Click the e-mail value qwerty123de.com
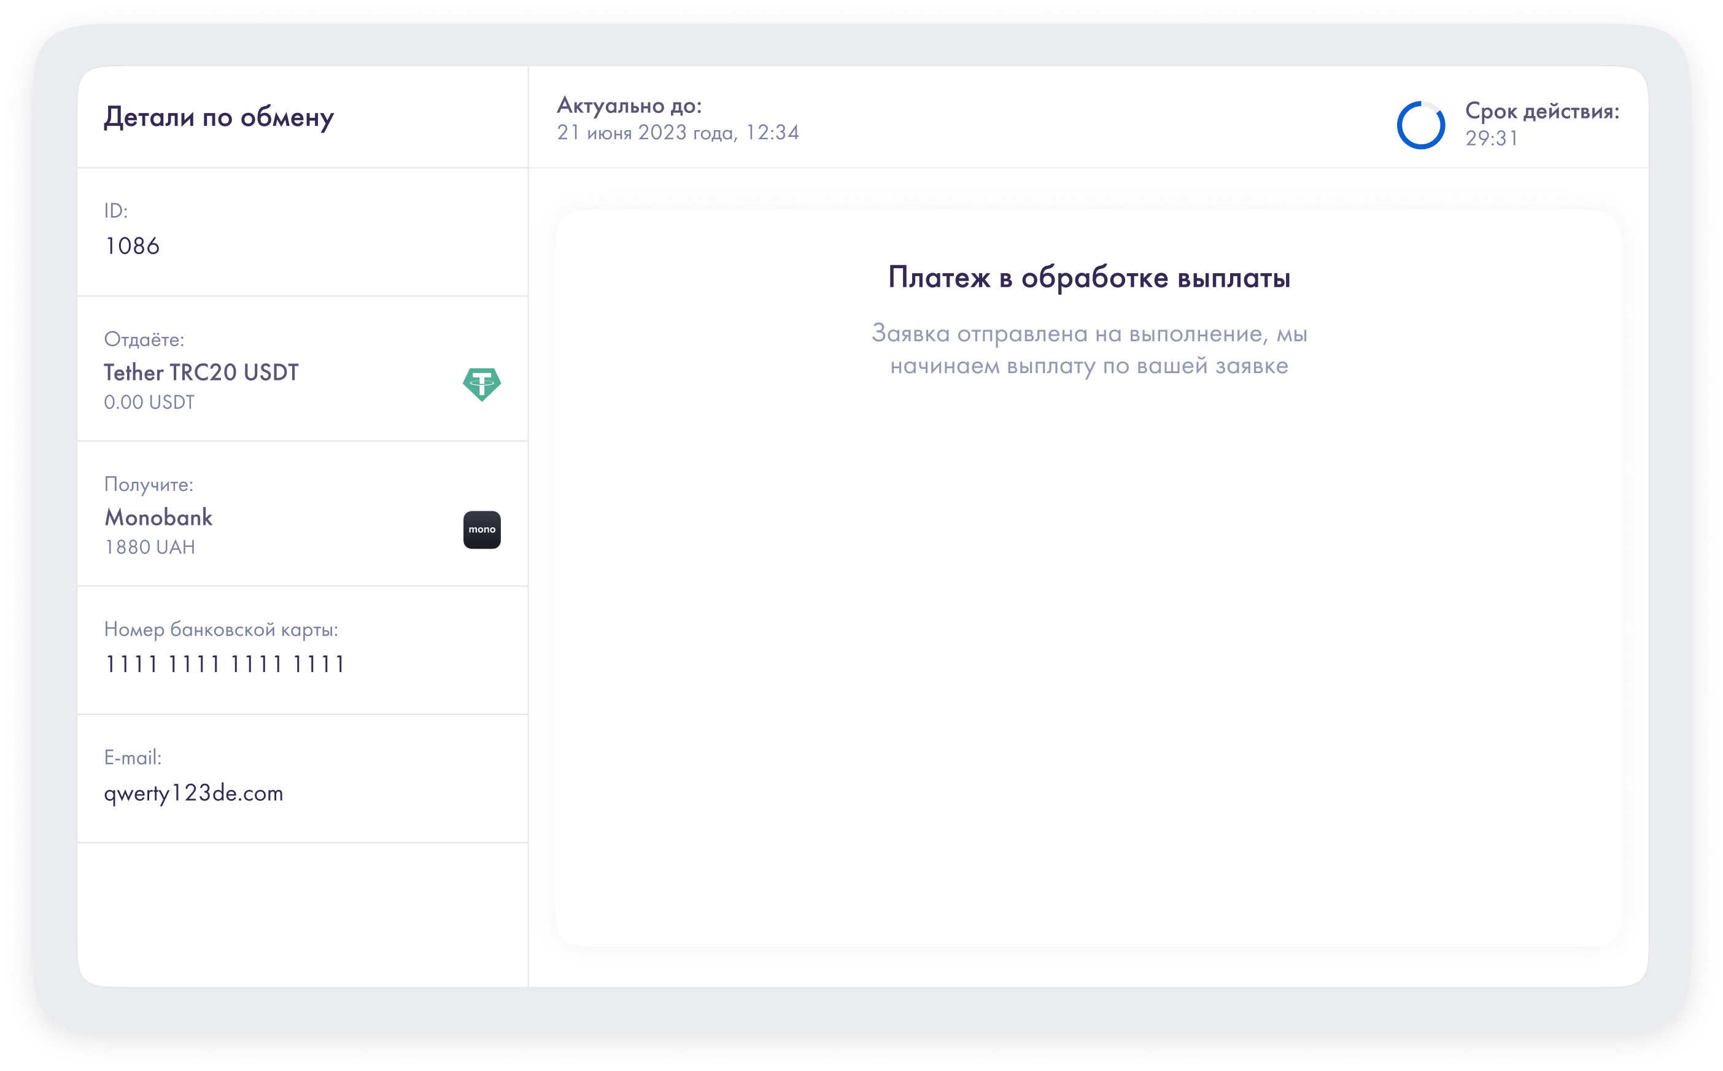1723x1071 pixels. pos(193,792)
